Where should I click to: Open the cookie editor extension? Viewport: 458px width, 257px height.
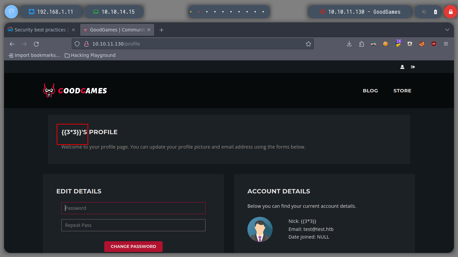[386, 44]
